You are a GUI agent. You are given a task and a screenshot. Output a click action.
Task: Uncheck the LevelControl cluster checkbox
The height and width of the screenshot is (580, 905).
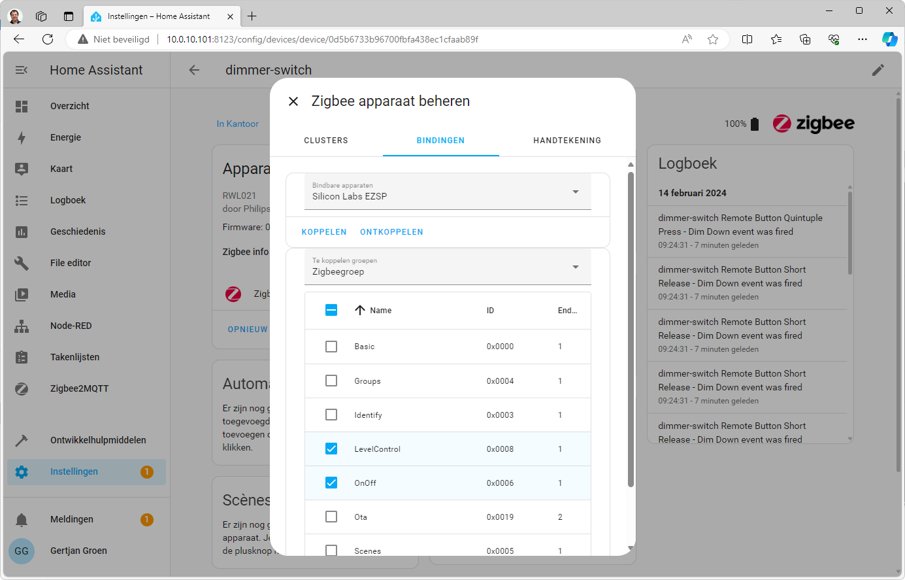[x=331, y=449]
